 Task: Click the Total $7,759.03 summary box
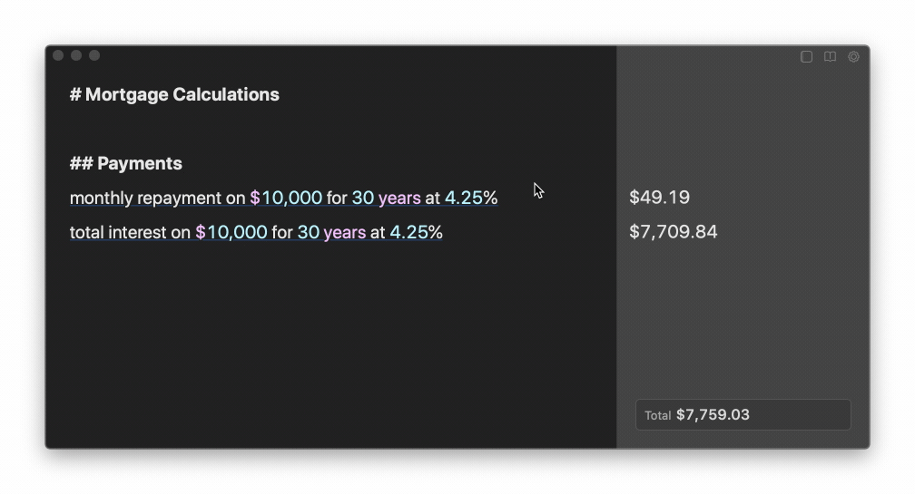(743, 415)
